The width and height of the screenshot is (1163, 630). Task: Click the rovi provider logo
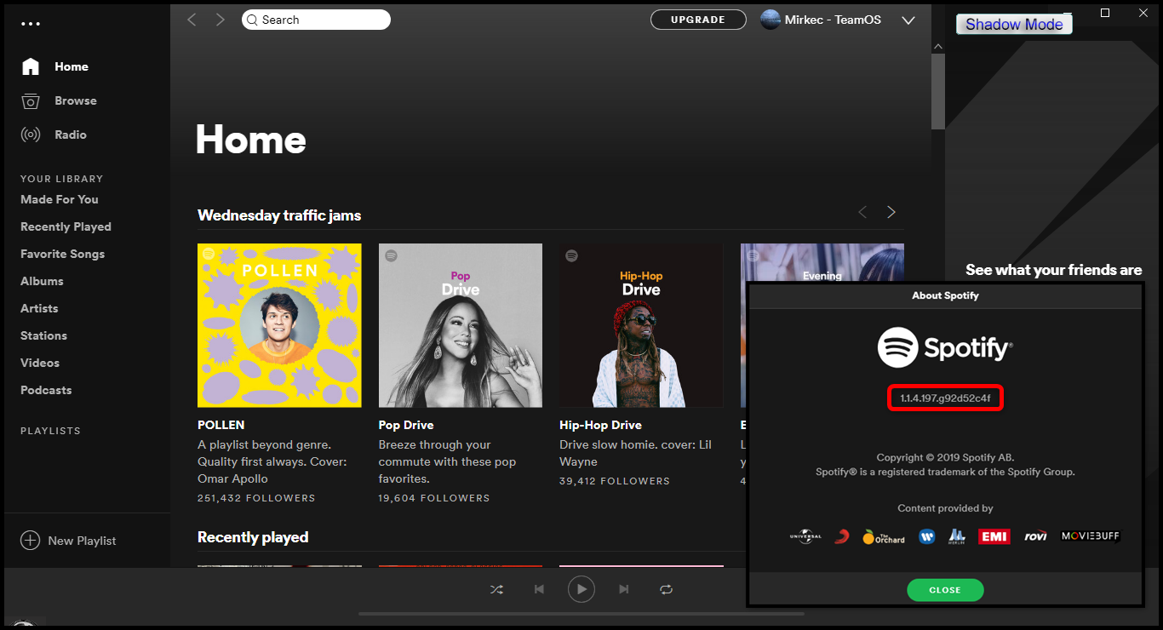[1035, 536]
